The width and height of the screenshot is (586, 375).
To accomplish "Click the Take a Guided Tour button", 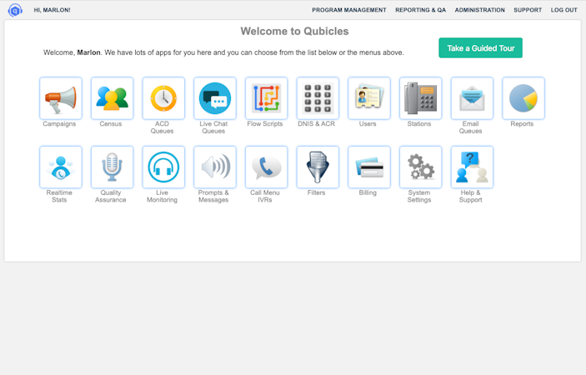I will point(481,47).
